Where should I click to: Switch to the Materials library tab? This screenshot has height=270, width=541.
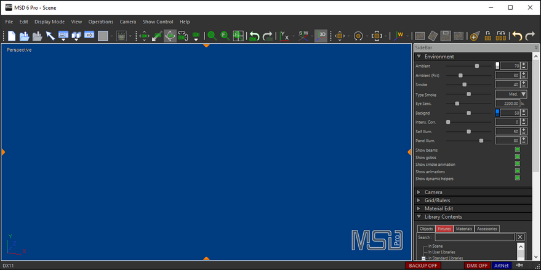464,229
